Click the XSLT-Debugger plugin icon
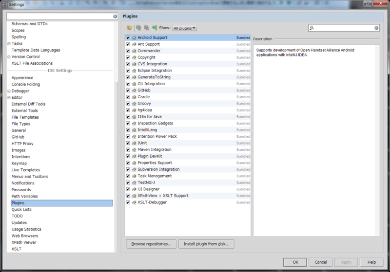390x272 pixels. (134, 202)
